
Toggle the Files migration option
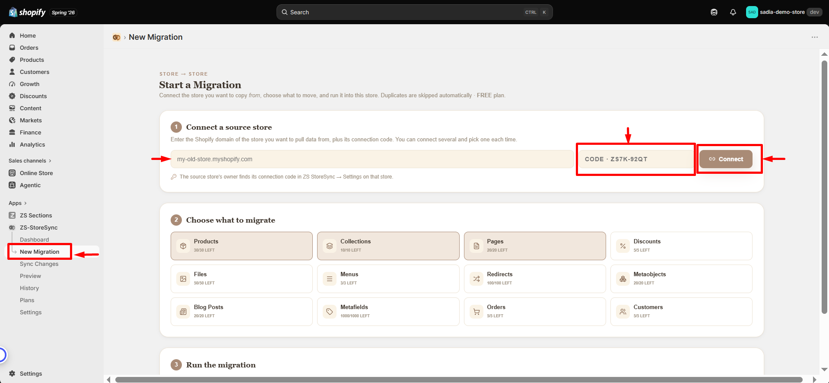(x=241, y=279)
